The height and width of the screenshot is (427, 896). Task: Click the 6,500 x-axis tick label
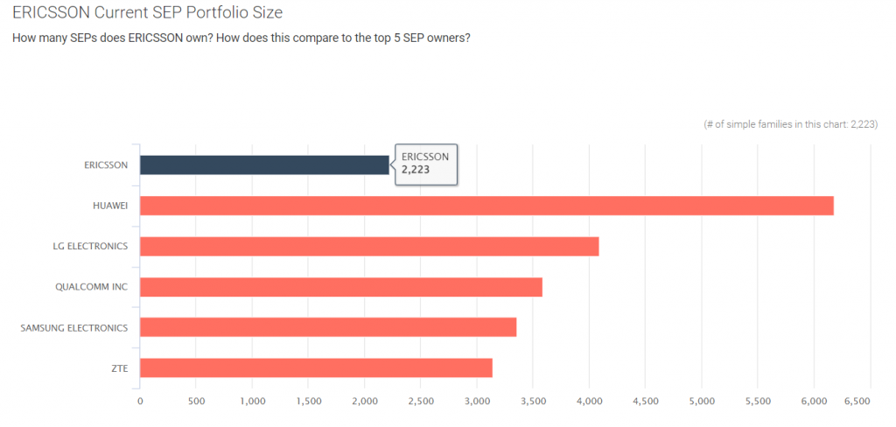[857, 401]
